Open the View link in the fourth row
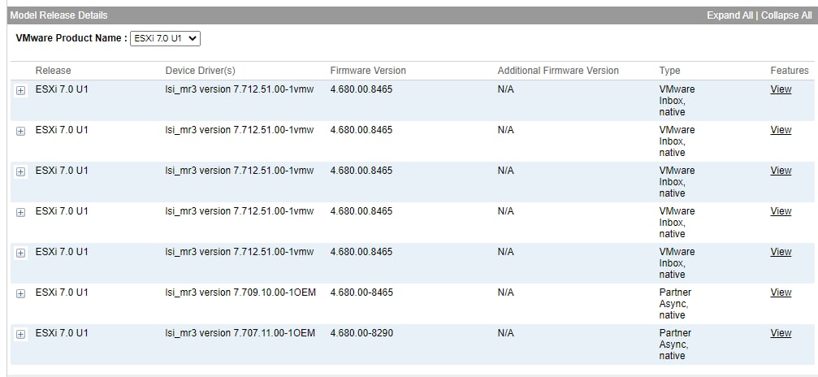This screenshot has width=818, height=377. (781, 211)
